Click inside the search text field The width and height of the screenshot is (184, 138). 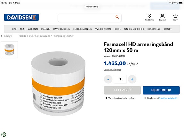(x=87, y=18)
